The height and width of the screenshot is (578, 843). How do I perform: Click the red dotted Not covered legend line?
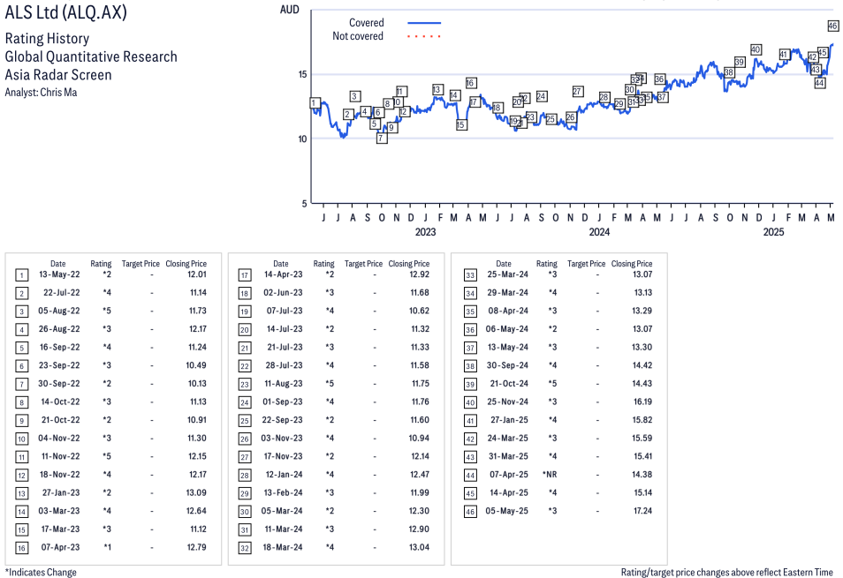click(x=424, y=36)
